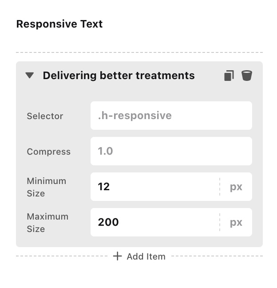Focus the Compress input field
This screenshot has width=277, height=288.
click(x=171, y=151)
